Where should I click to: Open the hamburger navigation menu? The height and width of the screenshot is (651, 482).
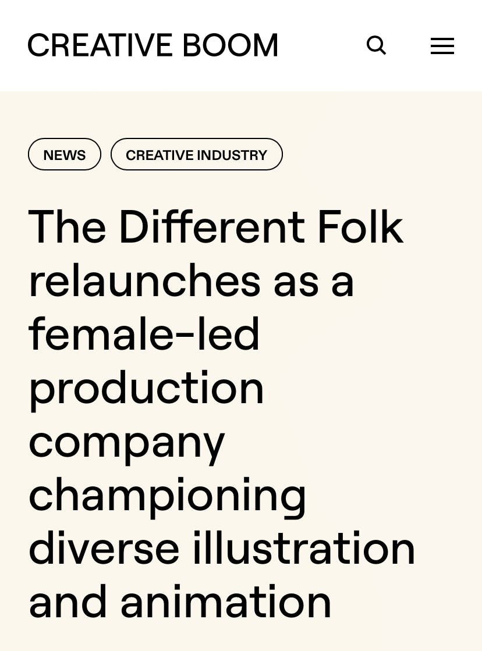pos(442,46)
